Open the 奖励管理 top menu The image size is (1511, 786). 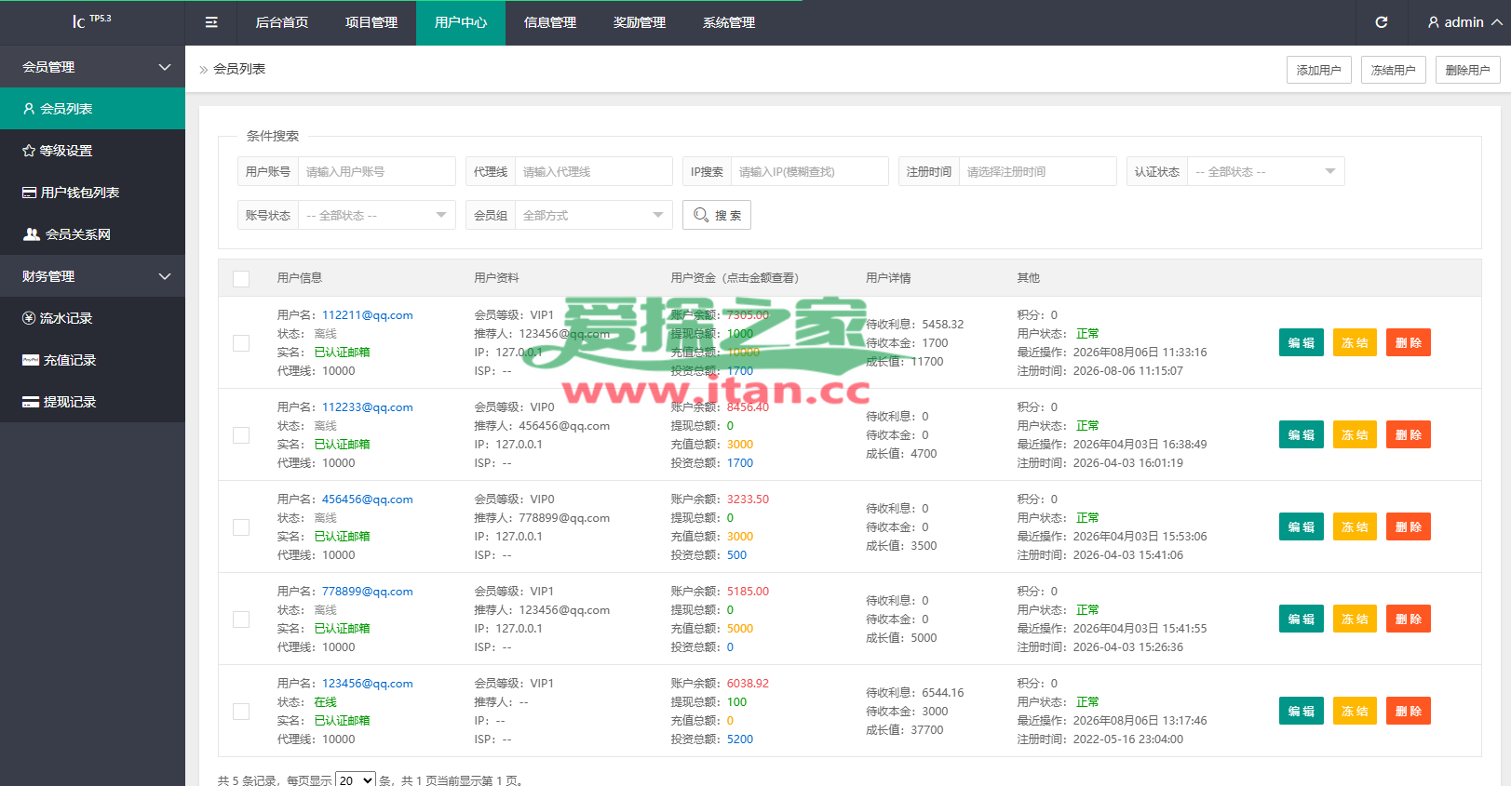point(640,22)
